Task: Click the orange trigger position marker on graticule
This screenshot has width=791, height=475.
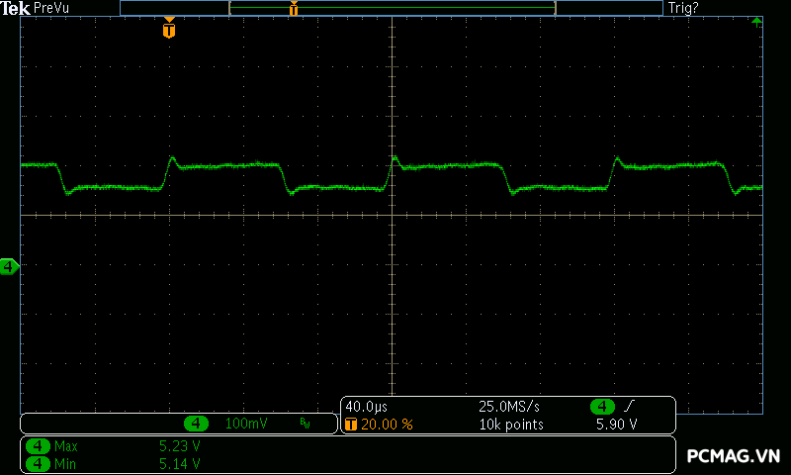Action: pos(169,28)
